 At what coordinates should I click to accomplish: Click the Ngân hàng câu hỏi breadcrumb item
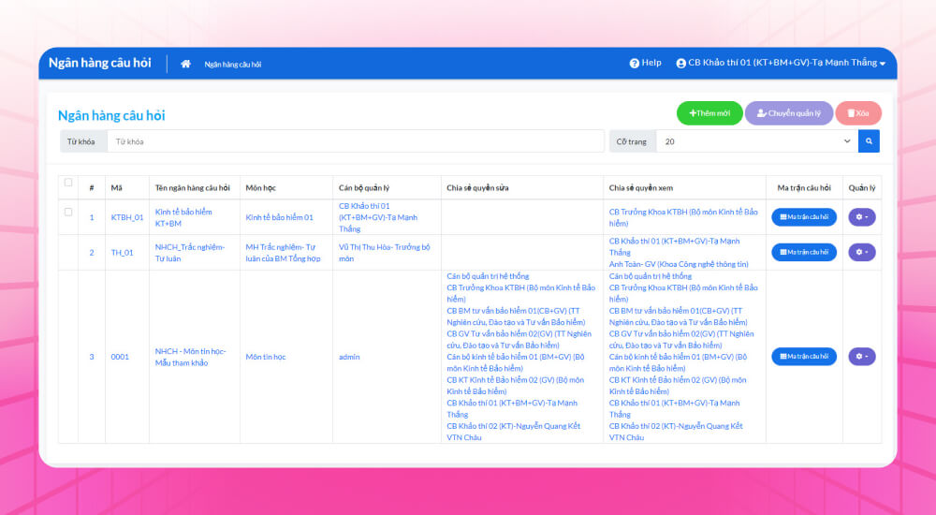click(x=233, y=65)
